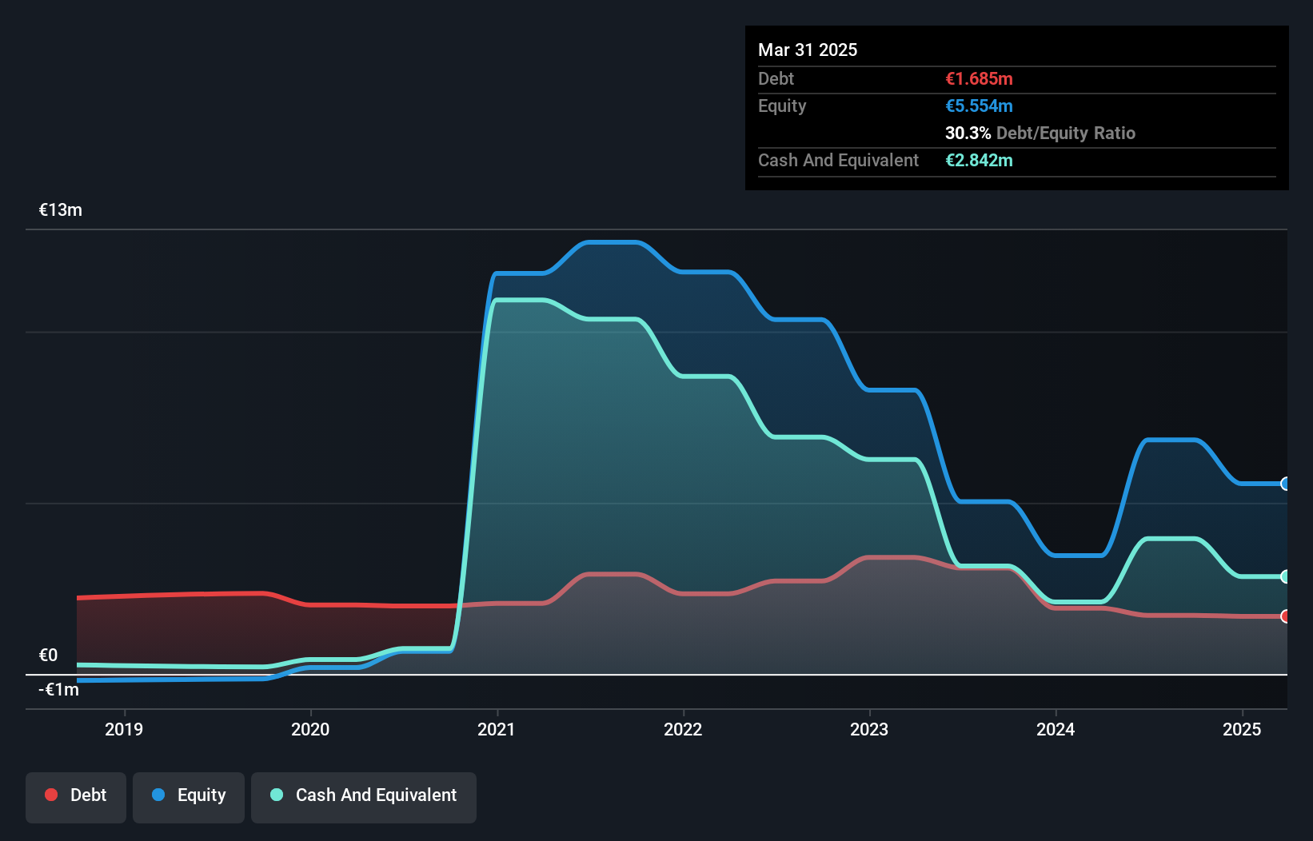Click the teal Cash And Equivalent legend dot
This screenshot has height=841, width=1313.
pos(275,795)
